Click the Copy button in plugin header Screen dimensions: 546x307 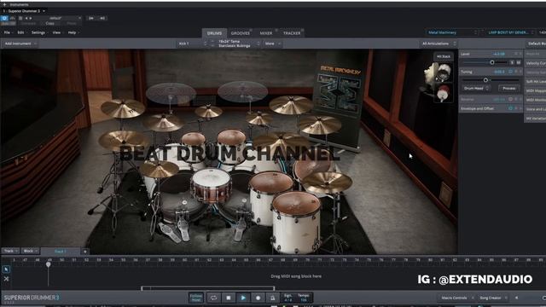point(49,24)
